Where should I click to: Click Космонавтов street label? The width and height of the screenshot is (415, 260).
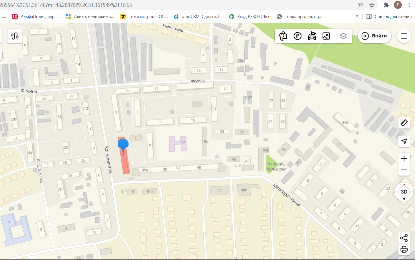point(108,160)
